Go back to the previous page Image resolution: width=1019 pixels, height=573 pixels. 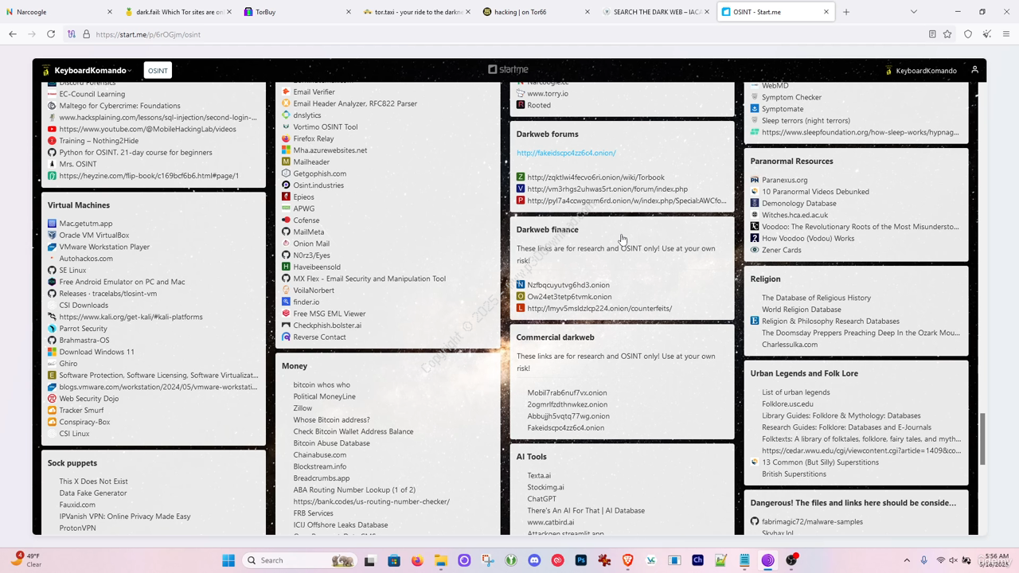click(13, 34)
